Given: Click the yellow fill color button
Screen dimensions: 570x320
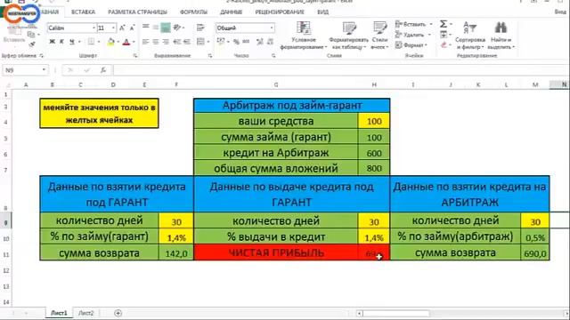Looking at the screenshot, I should [110, 42].
